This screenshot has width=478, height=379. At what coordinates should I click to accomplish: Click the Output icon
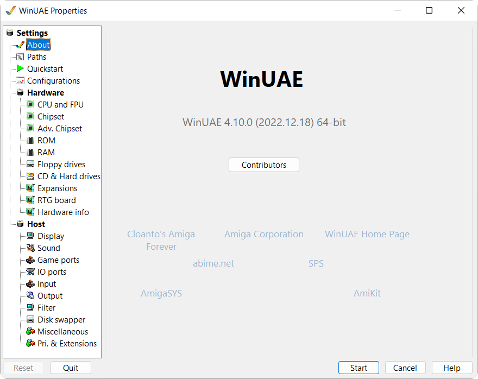(x=30, y=295)
